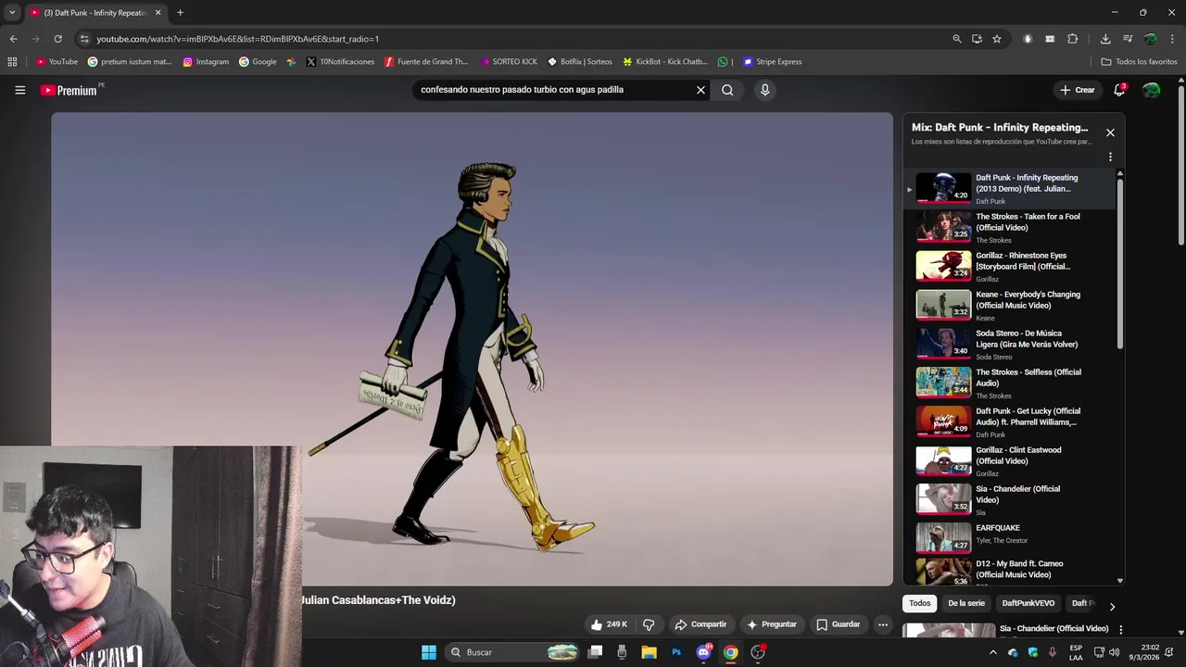The image size is (1186, 667).
Task: Share the video with Compartir
Action: click(700, 624)
